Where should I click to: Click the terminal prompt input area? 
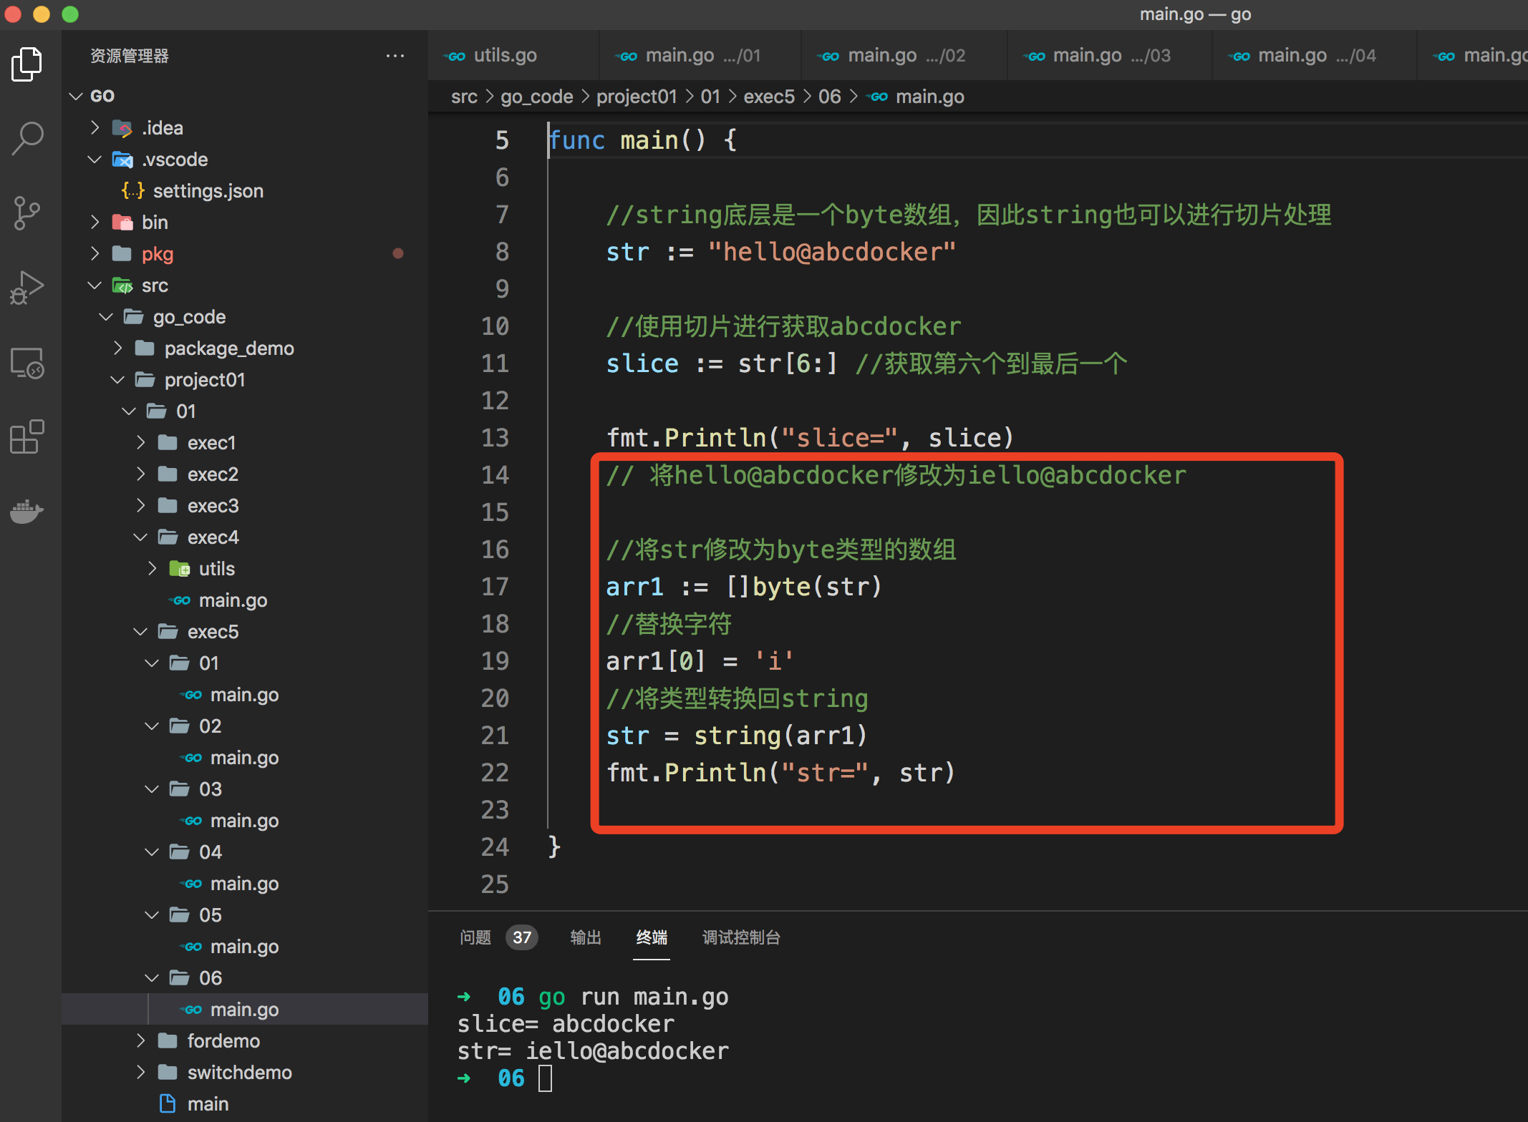pyautogui.click(x=546, y=1078)
